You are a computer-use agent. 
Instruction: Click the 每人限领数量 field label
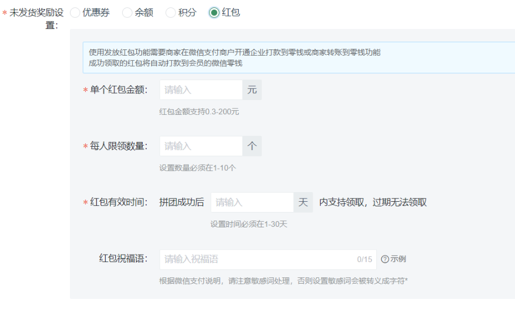pos(119,146)
